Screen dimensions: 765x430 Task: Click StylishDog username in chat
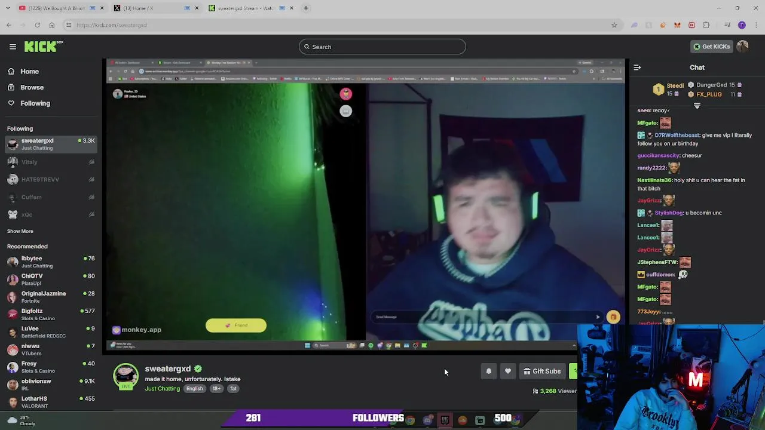click(x=669, y=213)
